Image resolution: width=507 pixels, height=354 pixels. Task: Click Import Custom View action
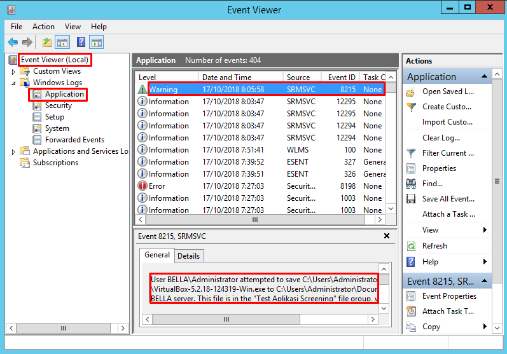tap(447, 122)
